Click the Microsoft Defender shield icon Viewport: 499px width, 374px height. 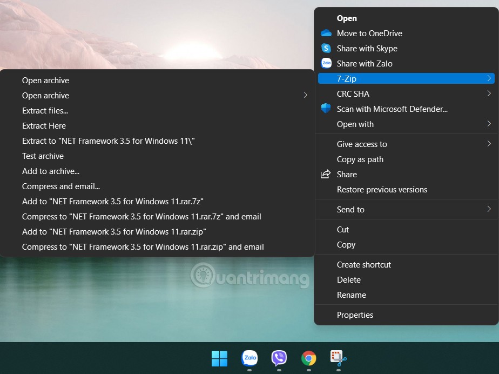coord(326,109)
